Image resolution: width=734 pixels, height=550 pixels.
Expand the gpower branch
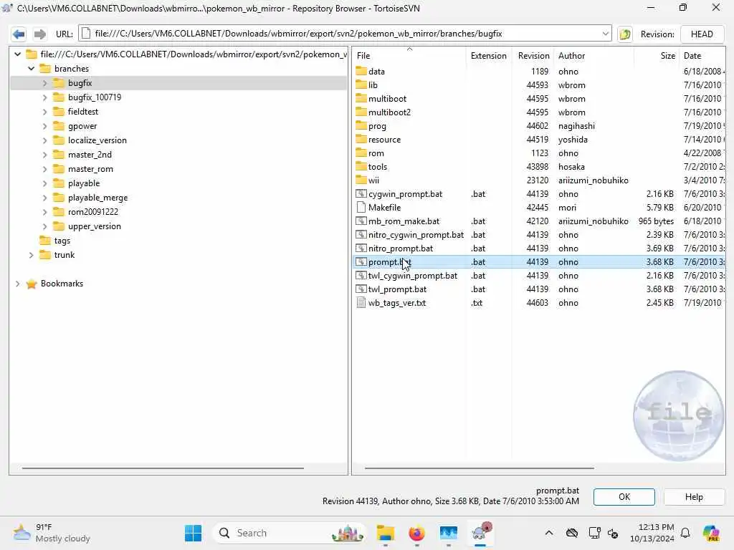[45, 126]
